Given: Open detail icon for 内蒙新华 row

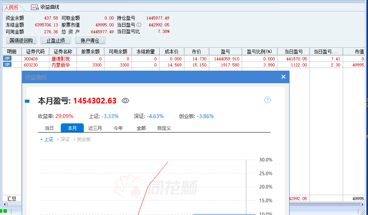Looking at the screenshot, I should pyautogui.click(x=7, y=65).
